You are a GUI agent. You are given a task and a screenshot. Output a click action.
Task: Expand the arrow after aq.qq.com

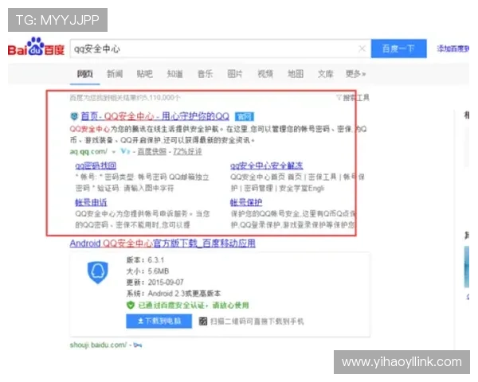[x=114, y=152]
